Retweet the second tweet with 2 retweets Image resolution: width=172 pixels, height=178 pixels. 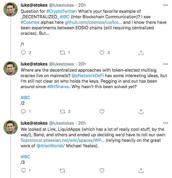pos(62,112)
